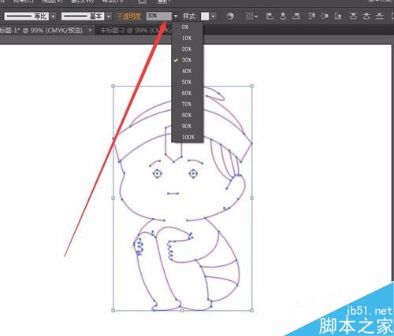Choose 50% in the opacity list
Screen dimensions: 394x336
pos(188,82)
